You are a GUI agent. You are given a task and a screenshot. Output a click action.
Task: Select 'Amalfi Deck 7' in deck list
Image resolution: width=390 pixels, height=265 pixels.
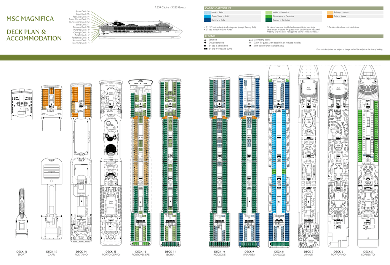82,35
